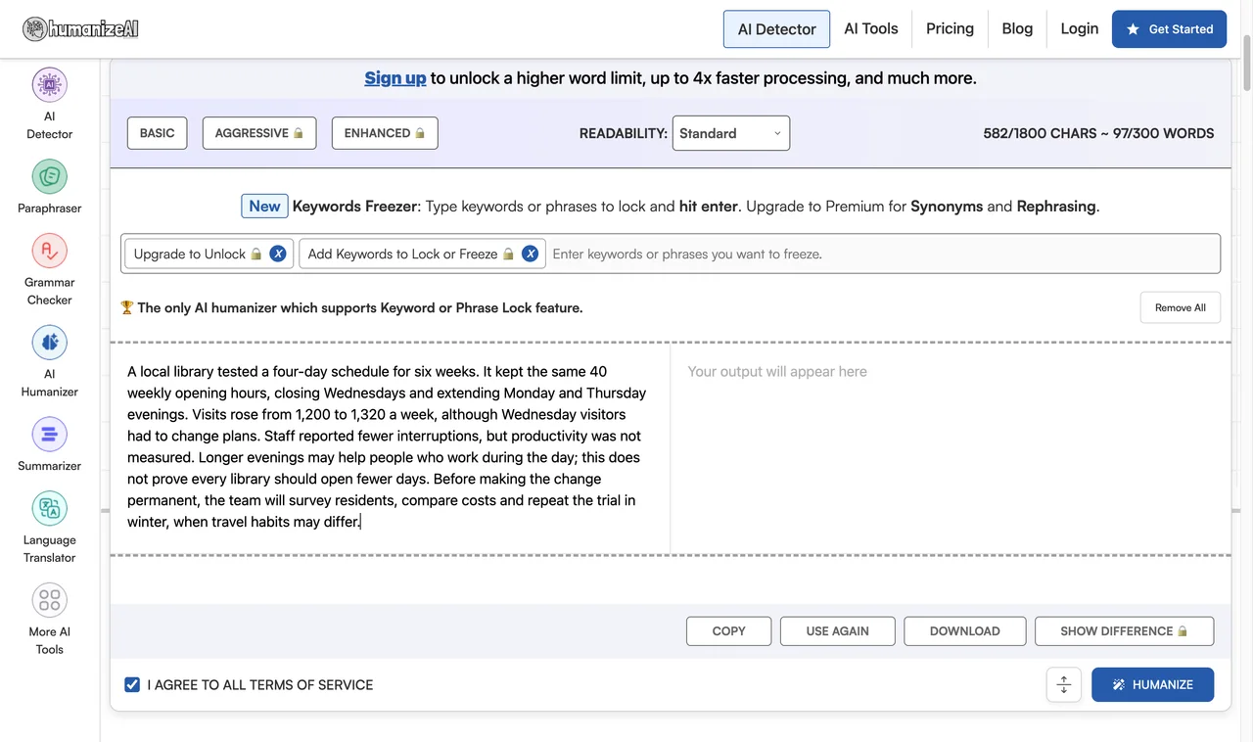Screen dimensions: 1253x742
Task: Toggle 'I agree to all terms of service' checkbox
Action: tap(132, 684)
